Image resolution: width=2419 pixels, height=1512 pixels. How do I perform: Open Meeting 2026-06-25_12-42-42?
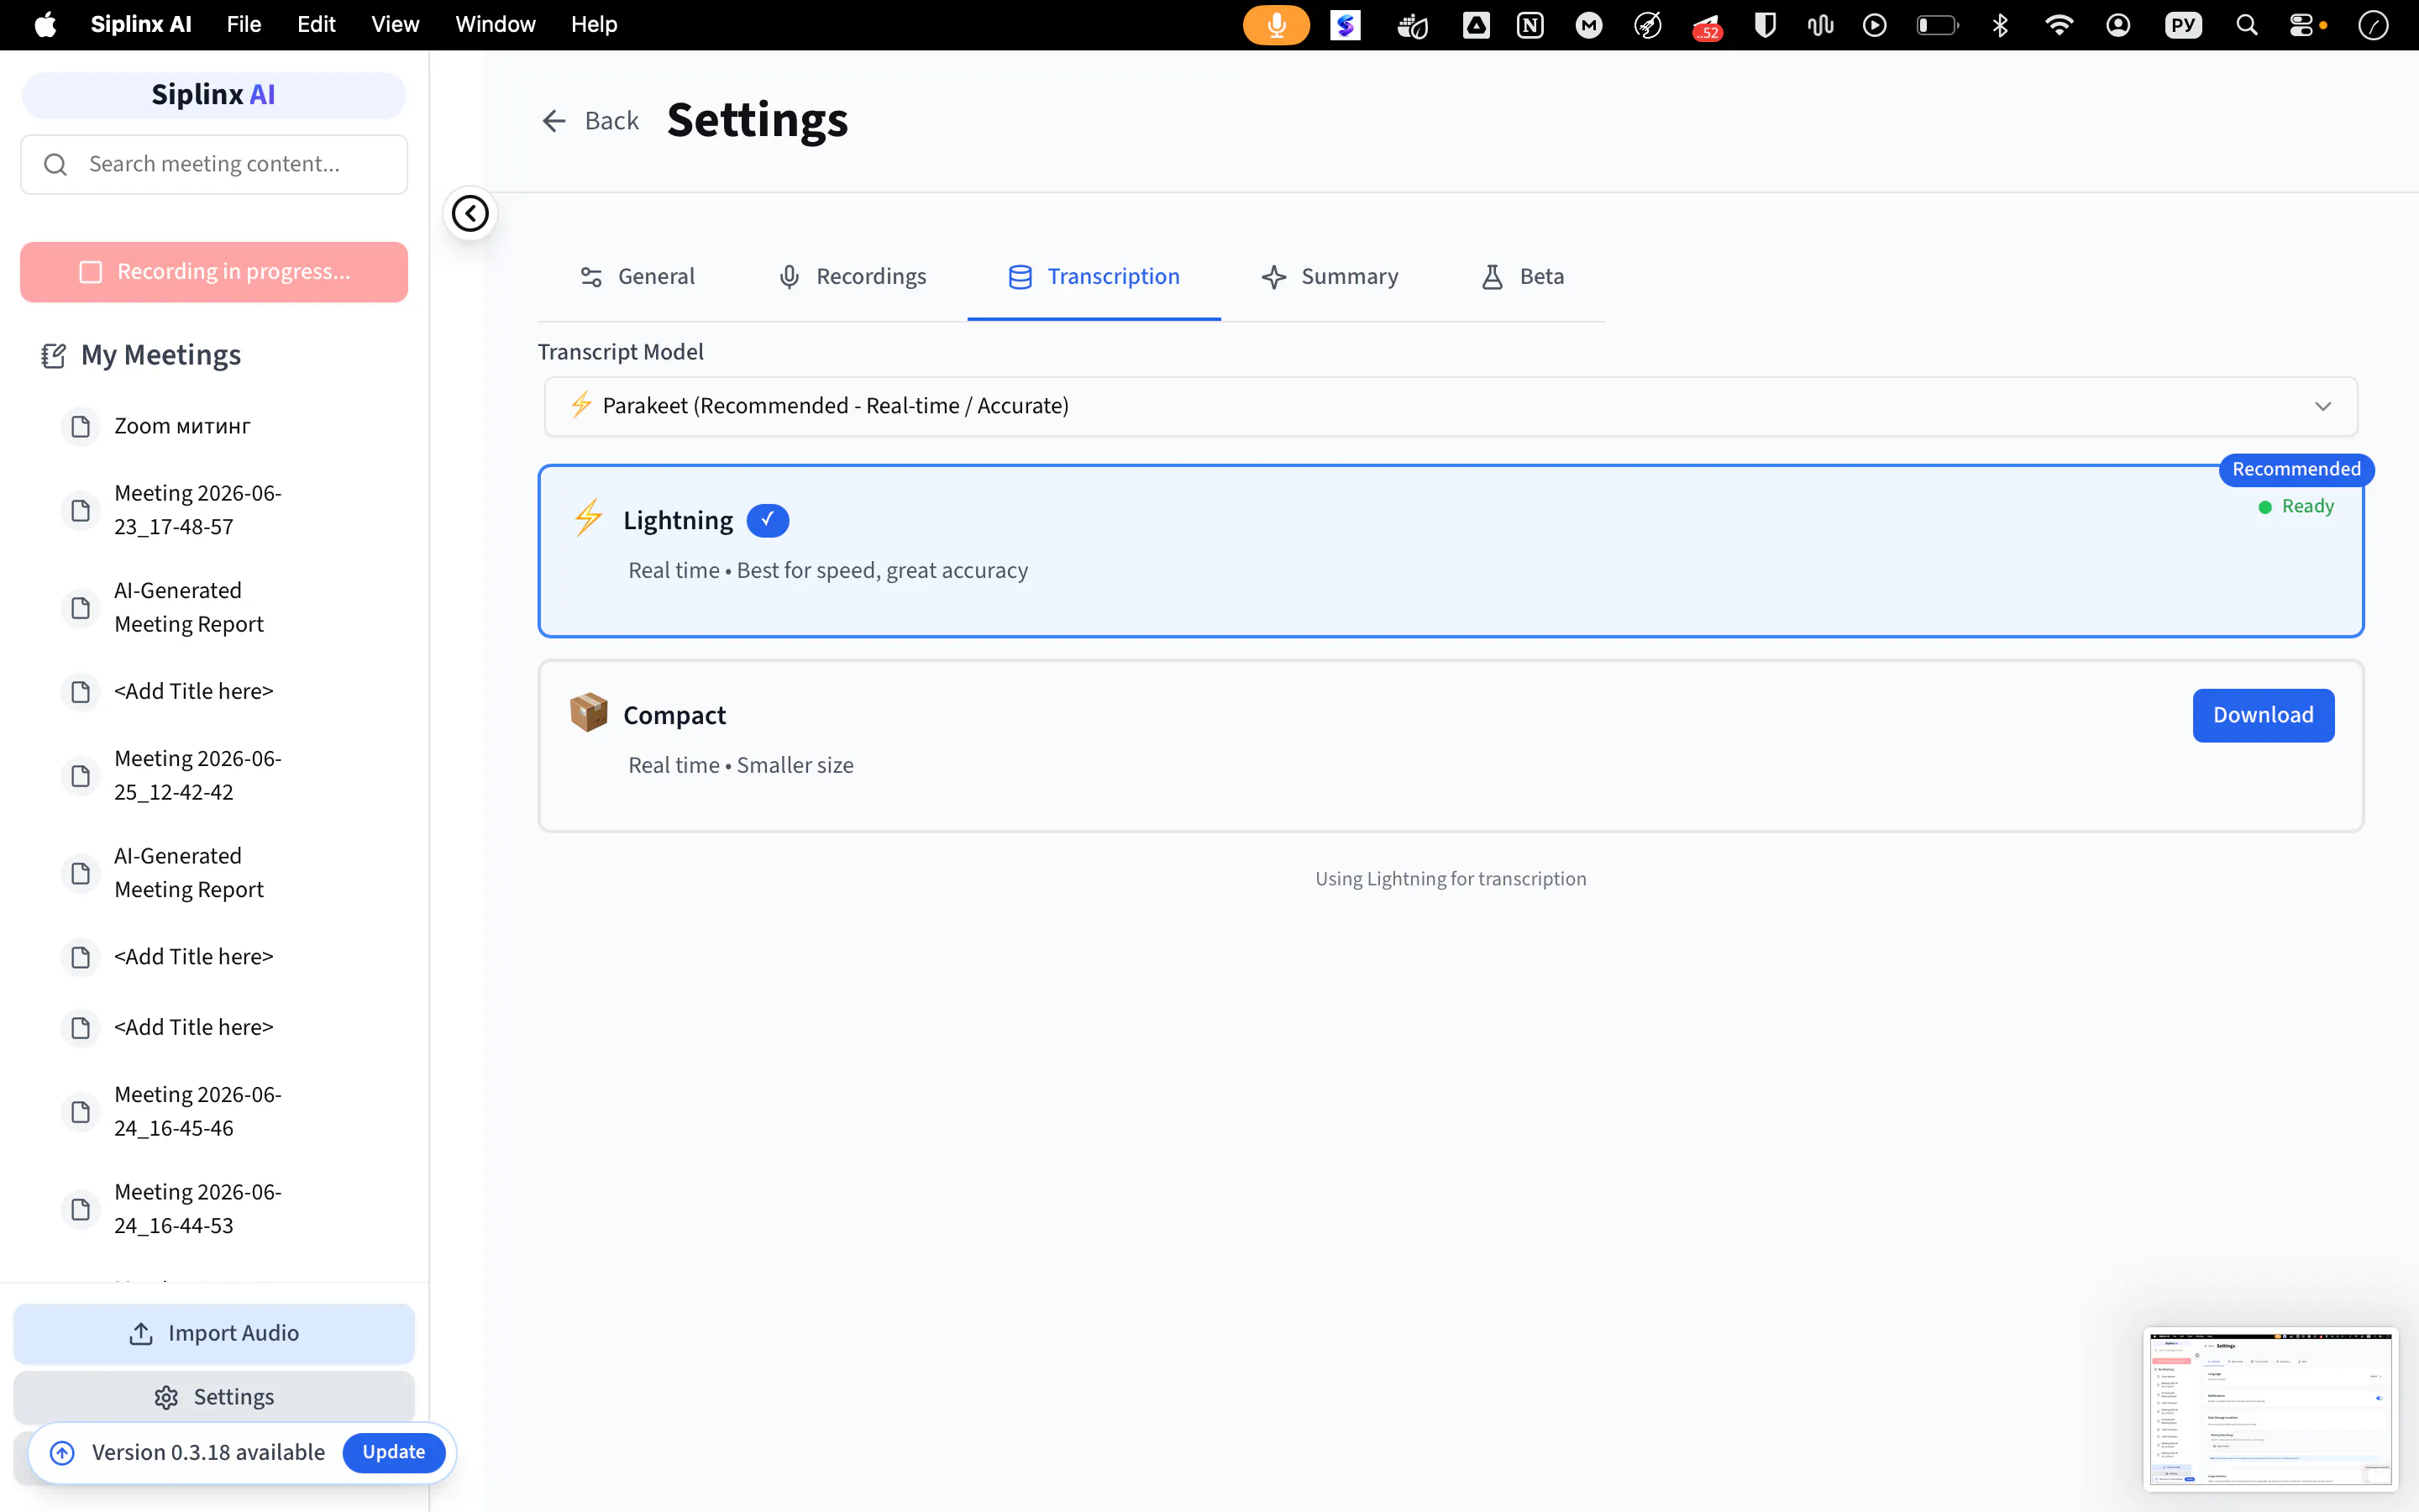(x=198, y=775)
